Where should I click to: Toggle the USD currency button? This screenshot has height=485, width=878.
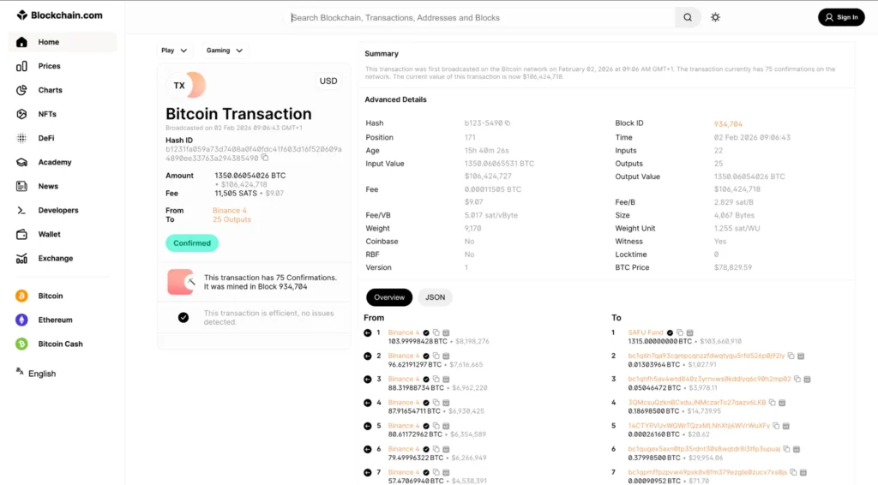[328, 81]
